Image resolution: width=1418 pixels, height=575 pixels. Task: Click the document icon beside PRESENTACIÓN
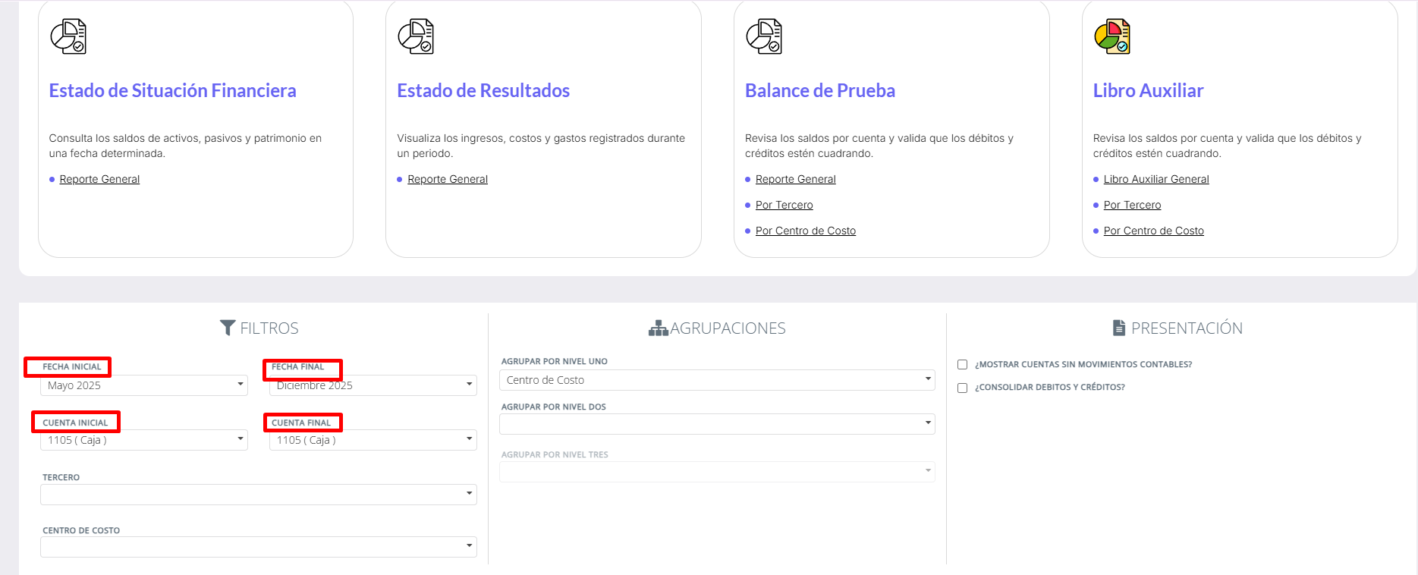(1119, 328)
